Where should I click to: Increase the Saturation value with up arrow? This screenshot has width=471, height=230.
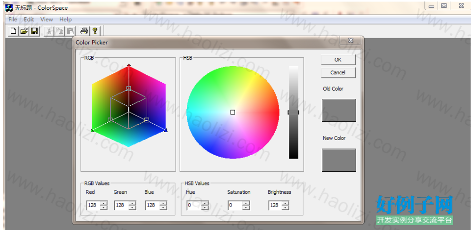[x=246, y=203]
